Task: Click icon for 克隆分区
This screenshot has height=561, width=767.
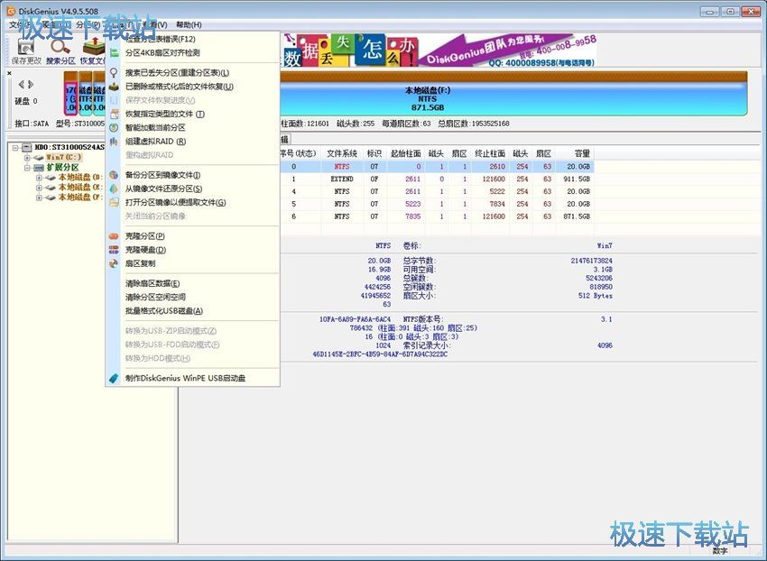Action: tap(114, 236)
